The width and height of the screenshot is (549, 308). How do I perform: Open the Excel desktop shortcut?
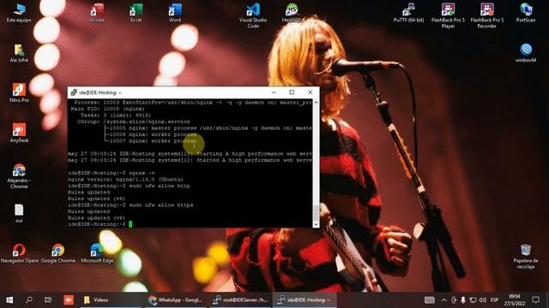coord(136,13)
